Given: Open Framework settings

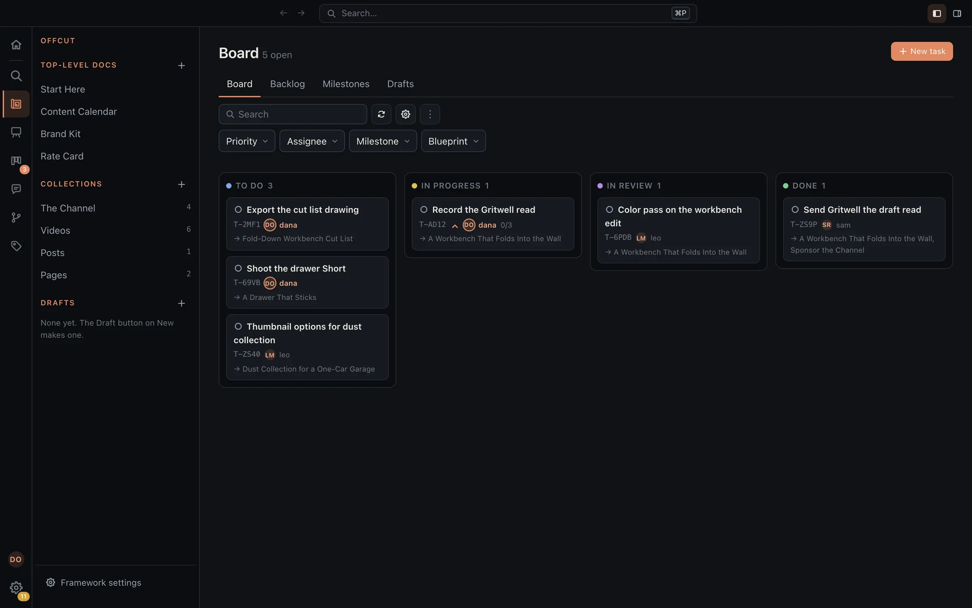Looking at the screenshot, I should (94, 582).
